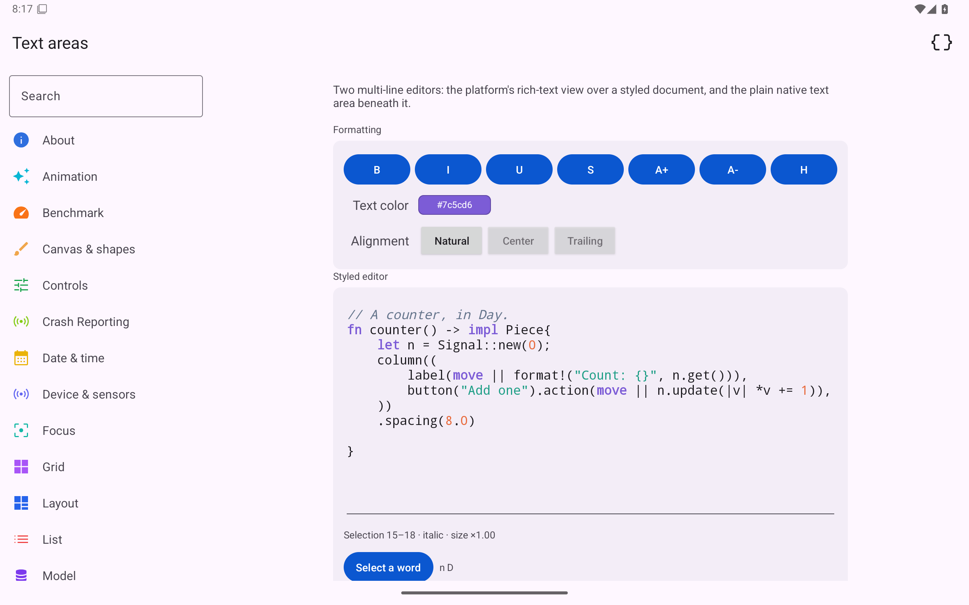
Task: Open the source code braces icon
Action: click(x=941, y=42)
